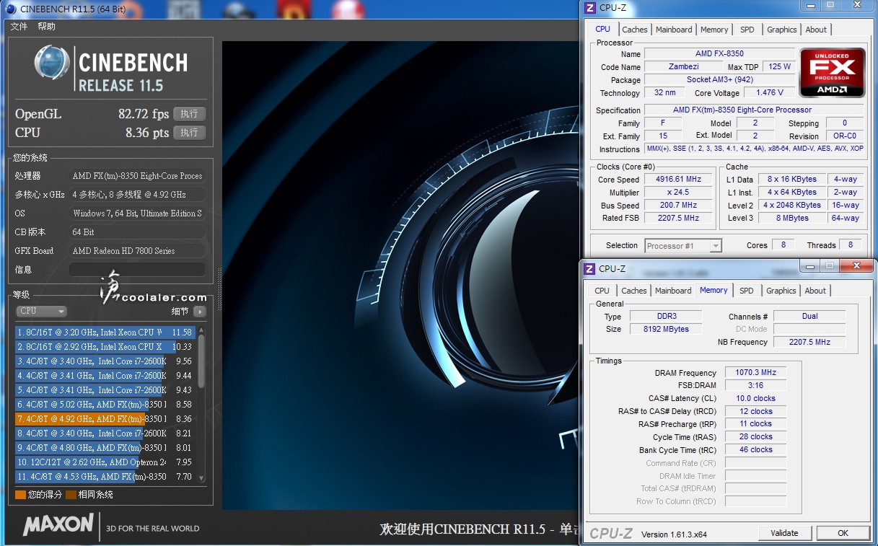This screenshot has height=546, width=878.
Task: Open SPD tab in memory CPU-Z window
Action: (x=747, y=291)
